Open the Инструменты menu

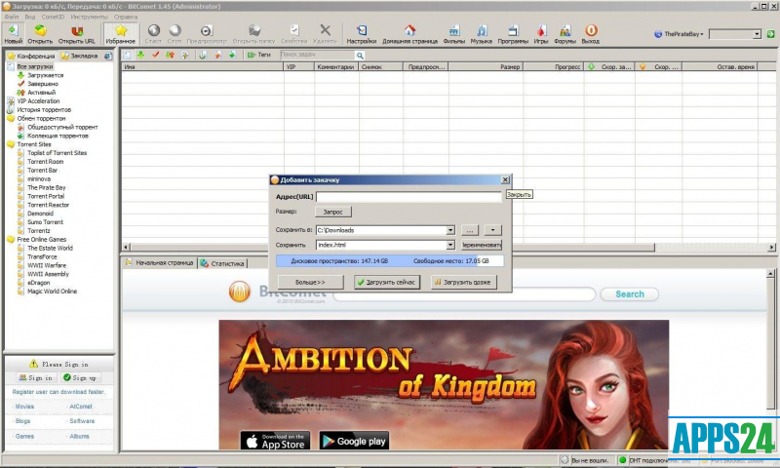[89, 17]
